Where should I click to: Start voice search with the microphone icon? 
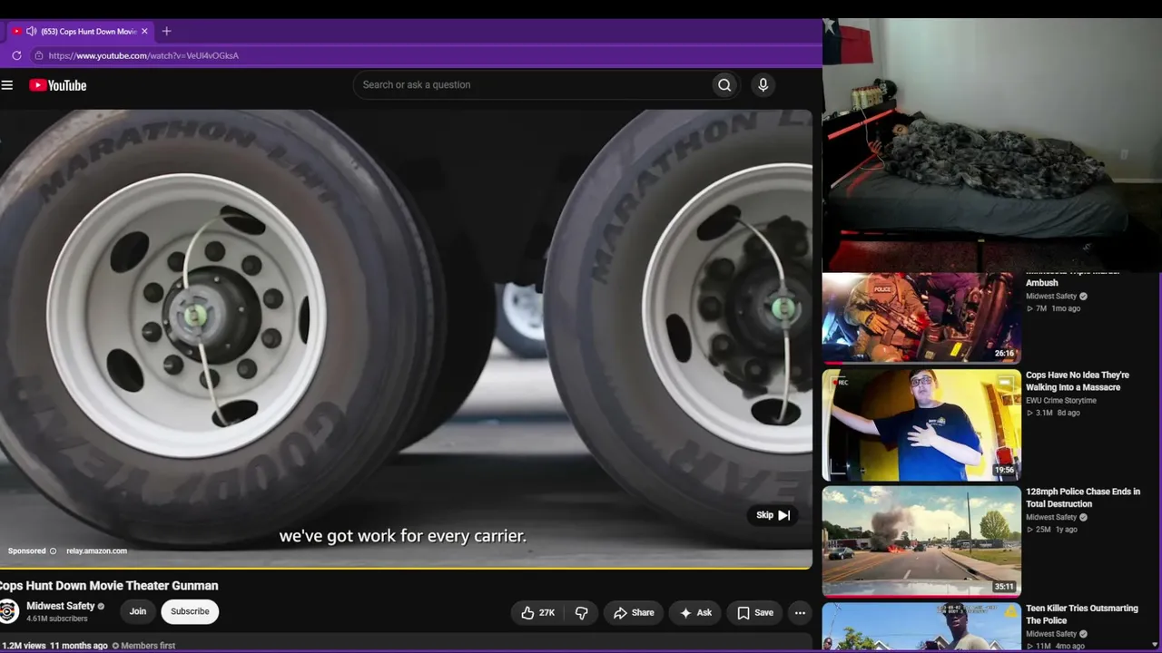[x=763, y=85]
